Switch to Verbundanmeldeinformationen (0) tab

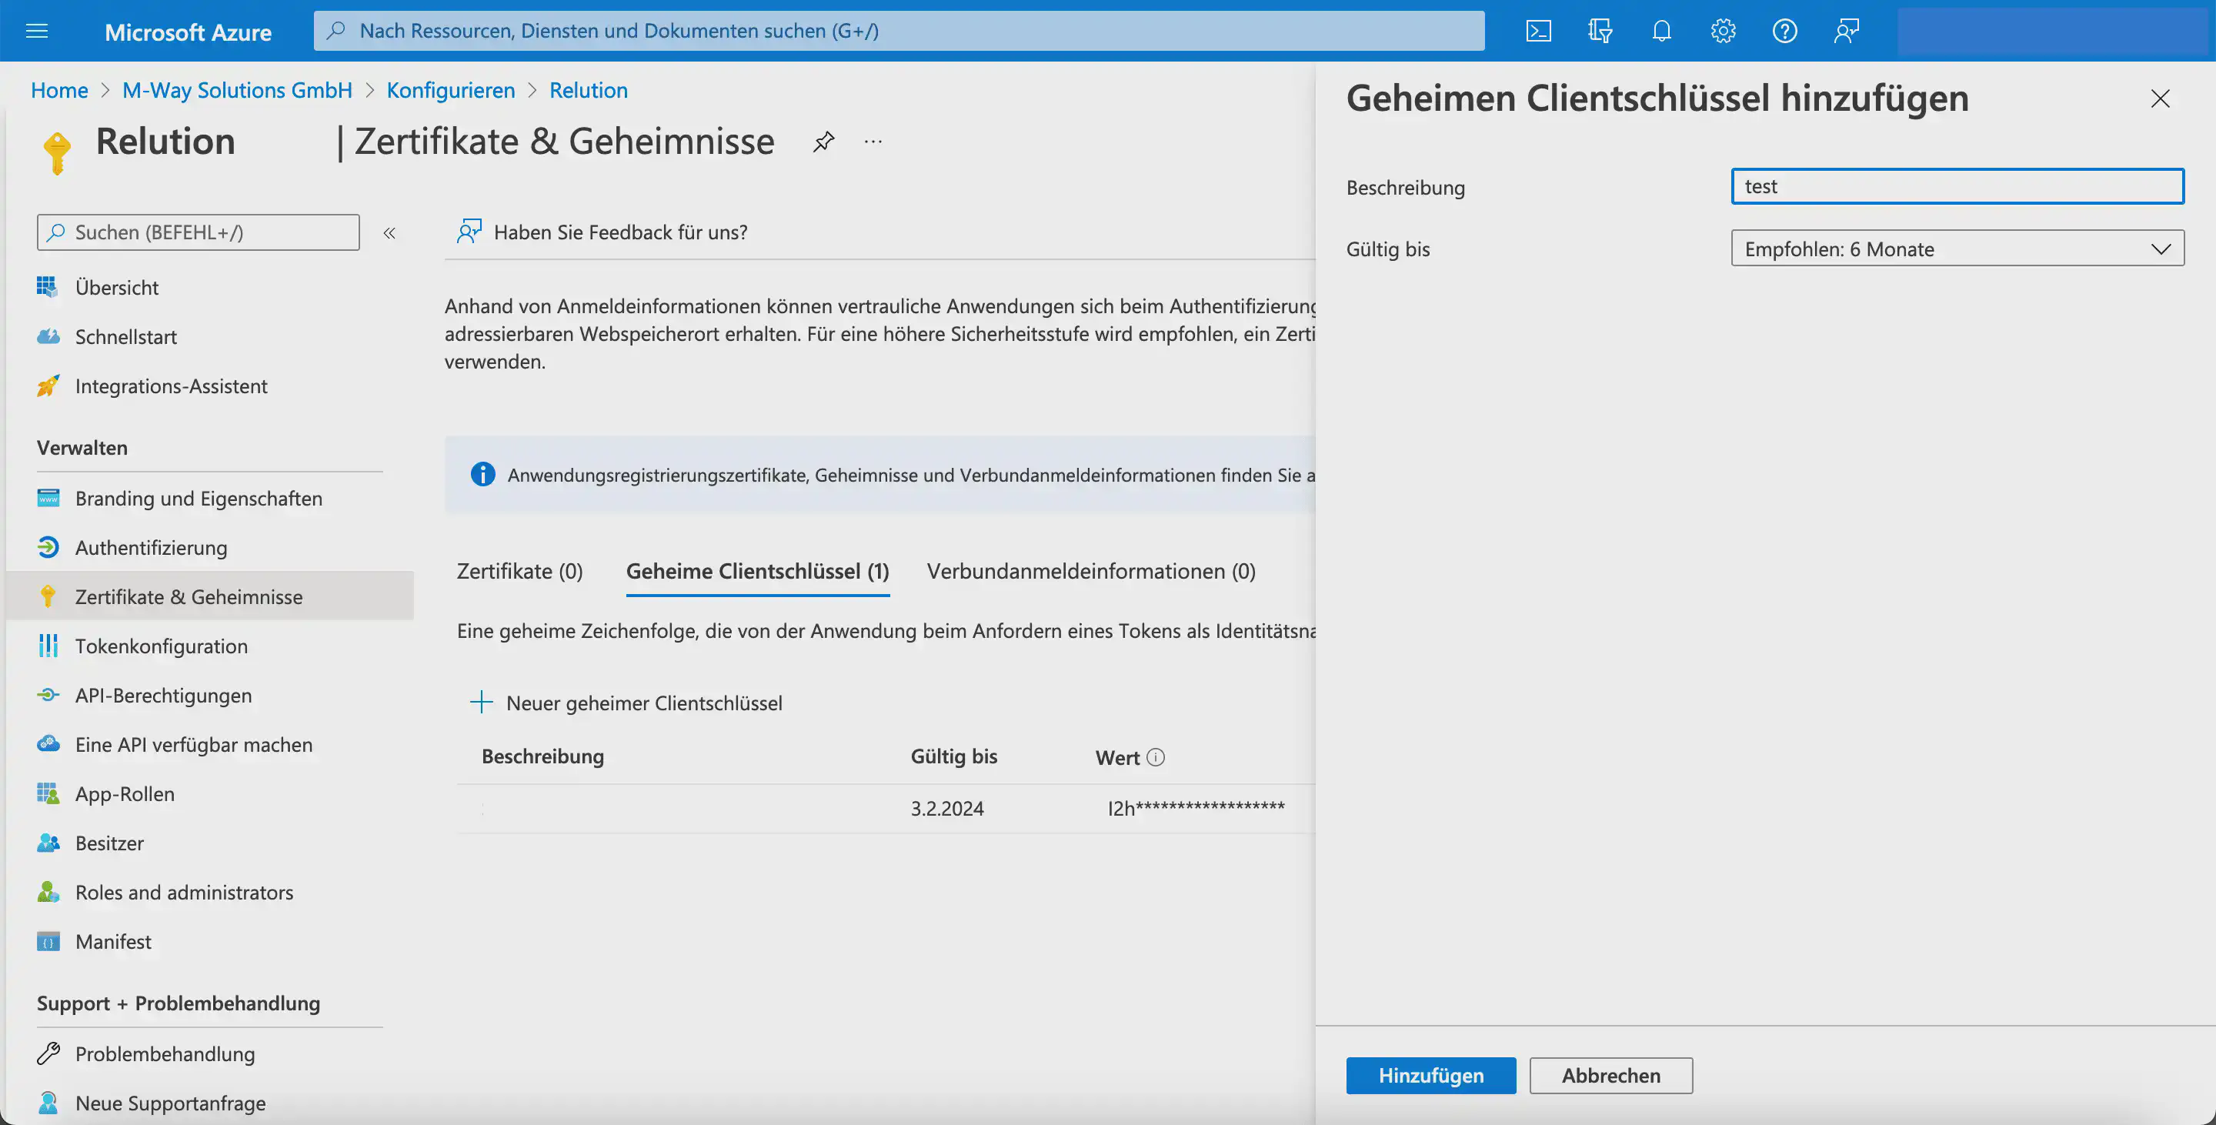click(x=1091, y=571)
